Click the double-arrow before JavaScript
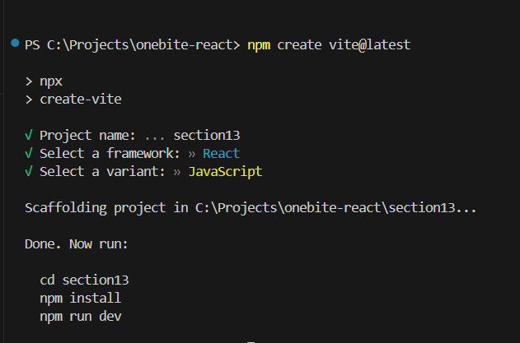Image resolution: width=520 pixels, height=343 pixels. point(176,171)
